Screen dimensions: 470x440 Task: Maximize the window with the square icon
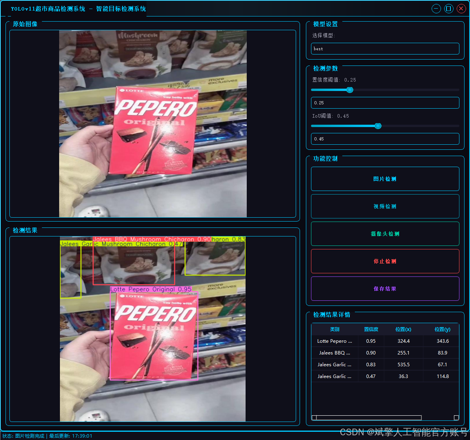[449, 9]
